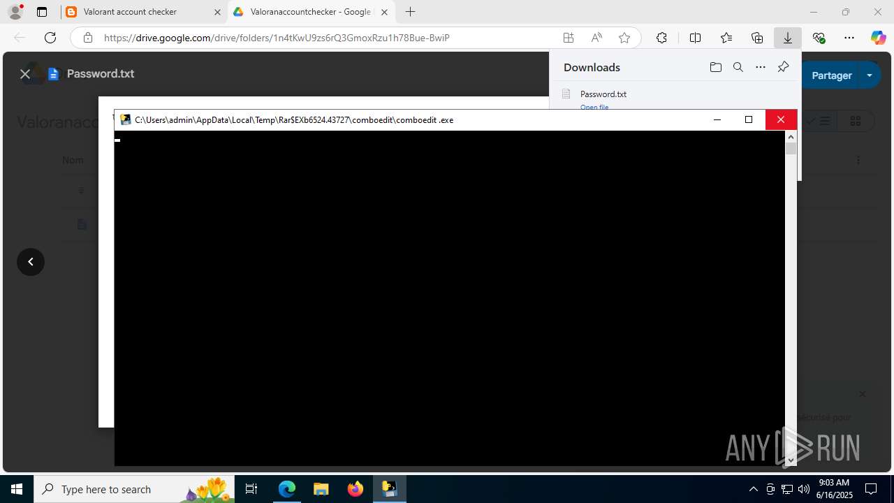Viewport: 894px width, 503px height.
Task: Click the Nom column header in Drive
Action: (73, 160)
